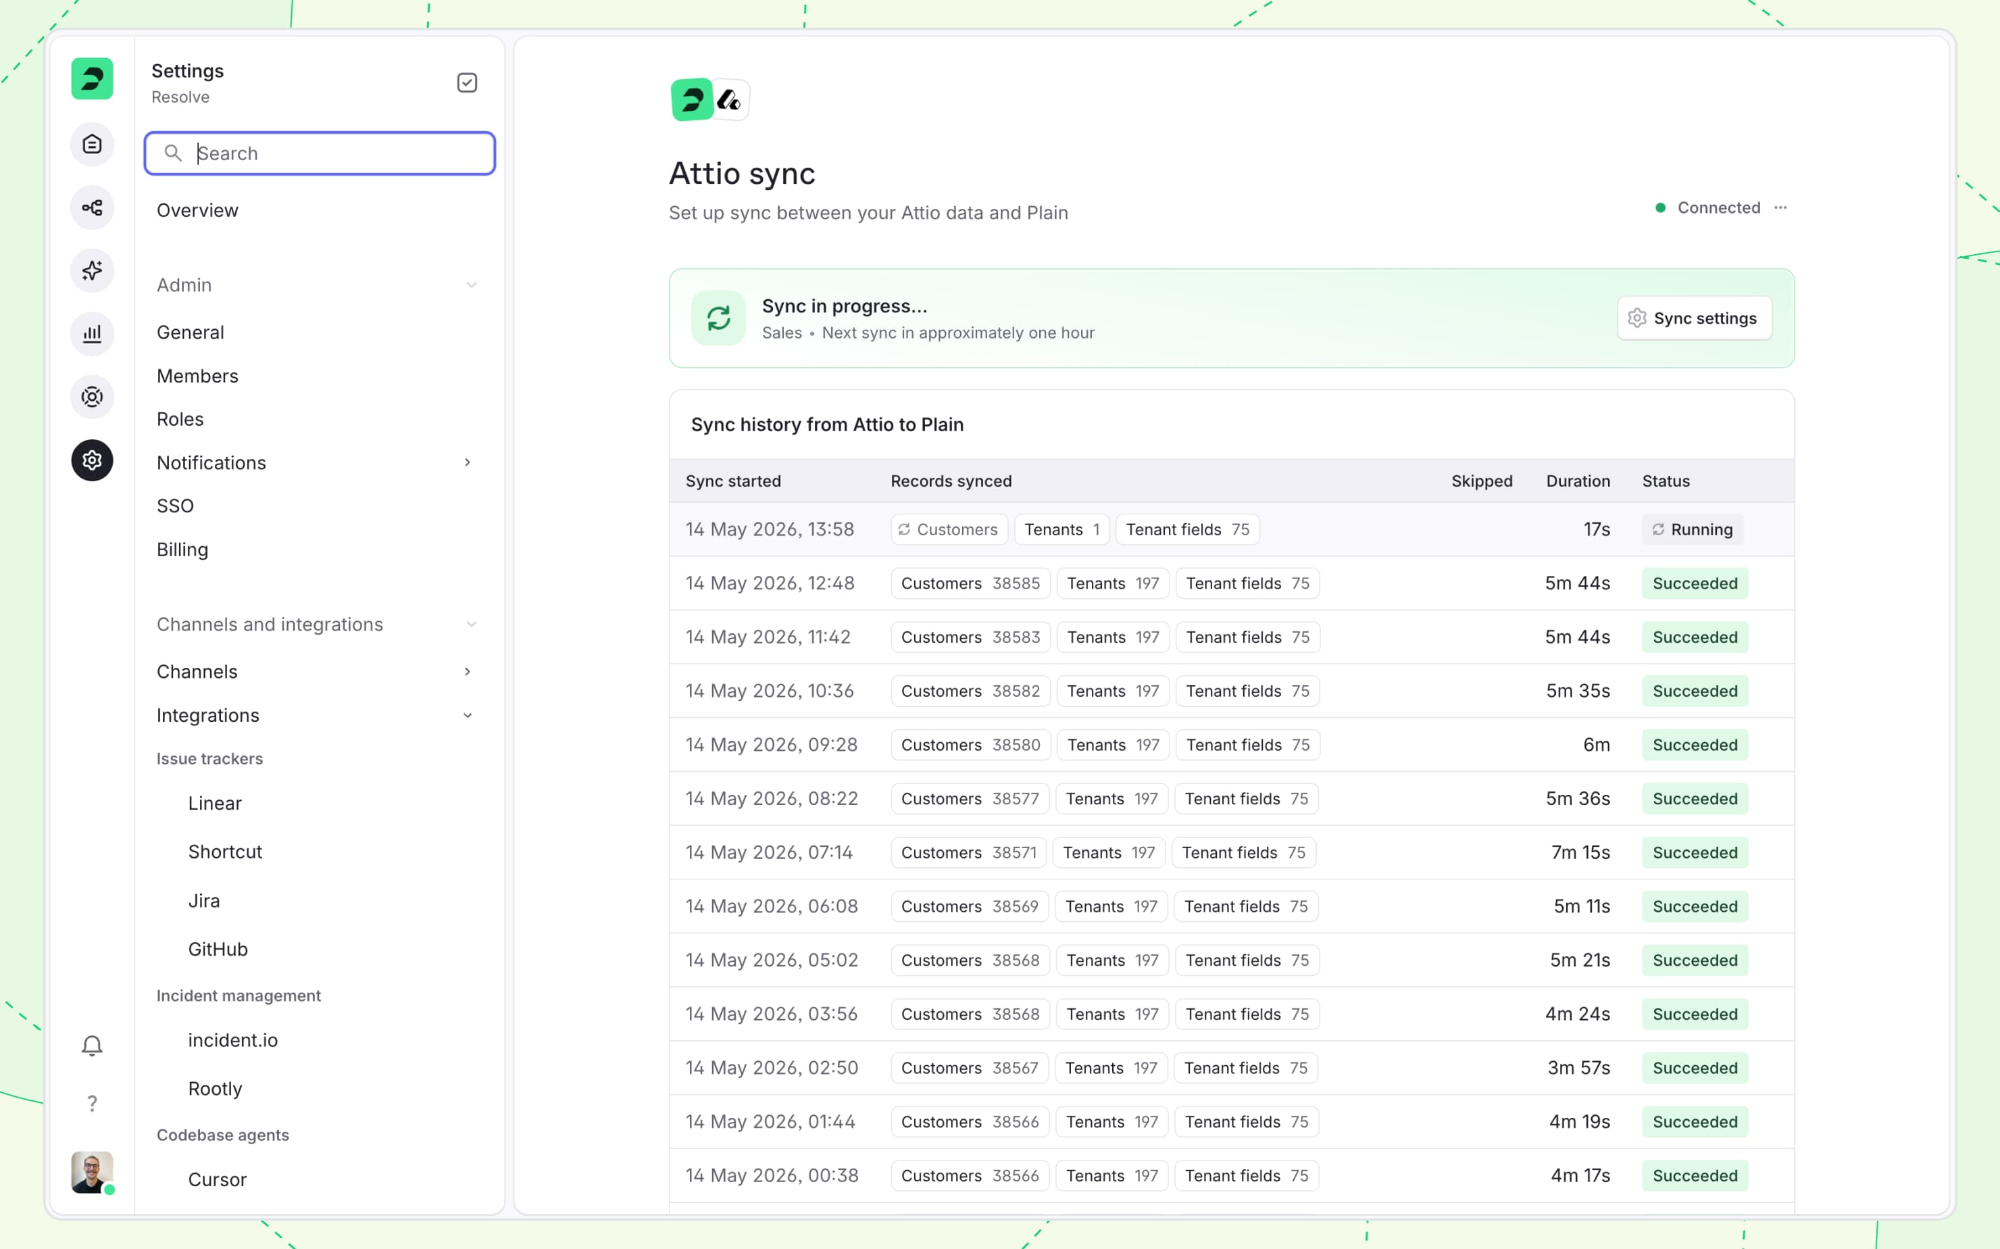Click the Customers 38583 chip

point(970,637)
